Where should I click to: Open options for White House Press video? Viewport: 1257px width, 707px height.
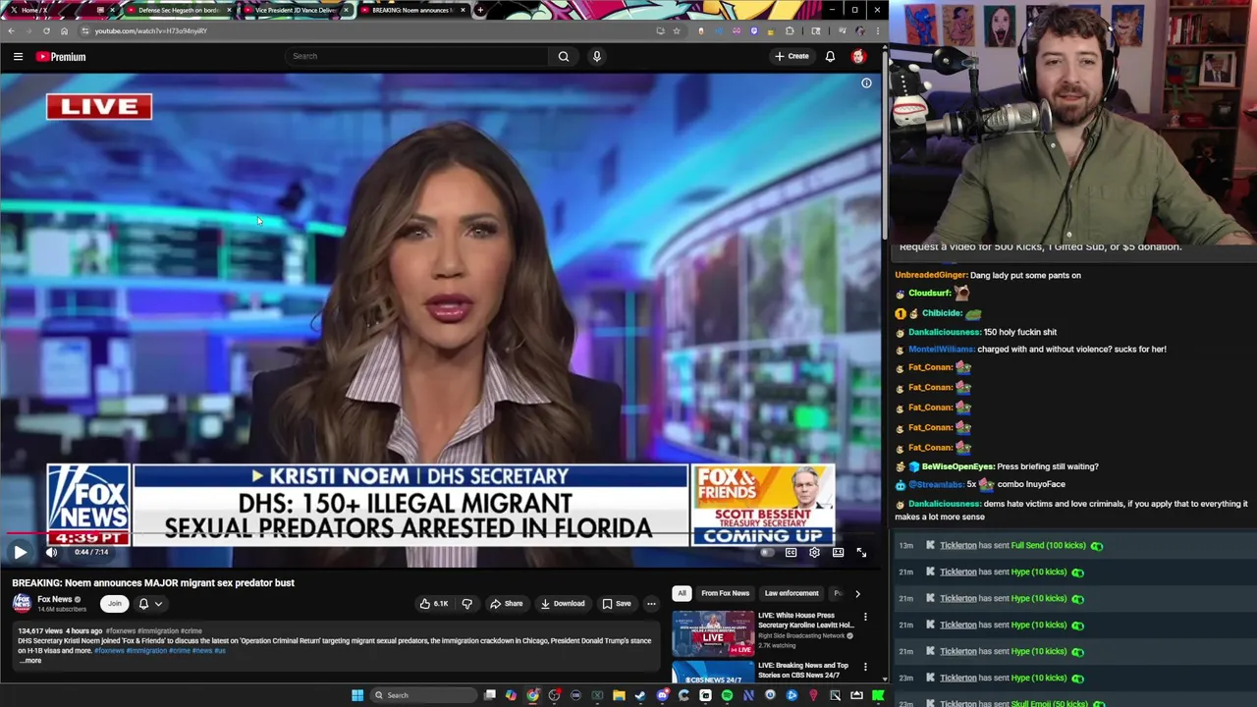(865, 618)
